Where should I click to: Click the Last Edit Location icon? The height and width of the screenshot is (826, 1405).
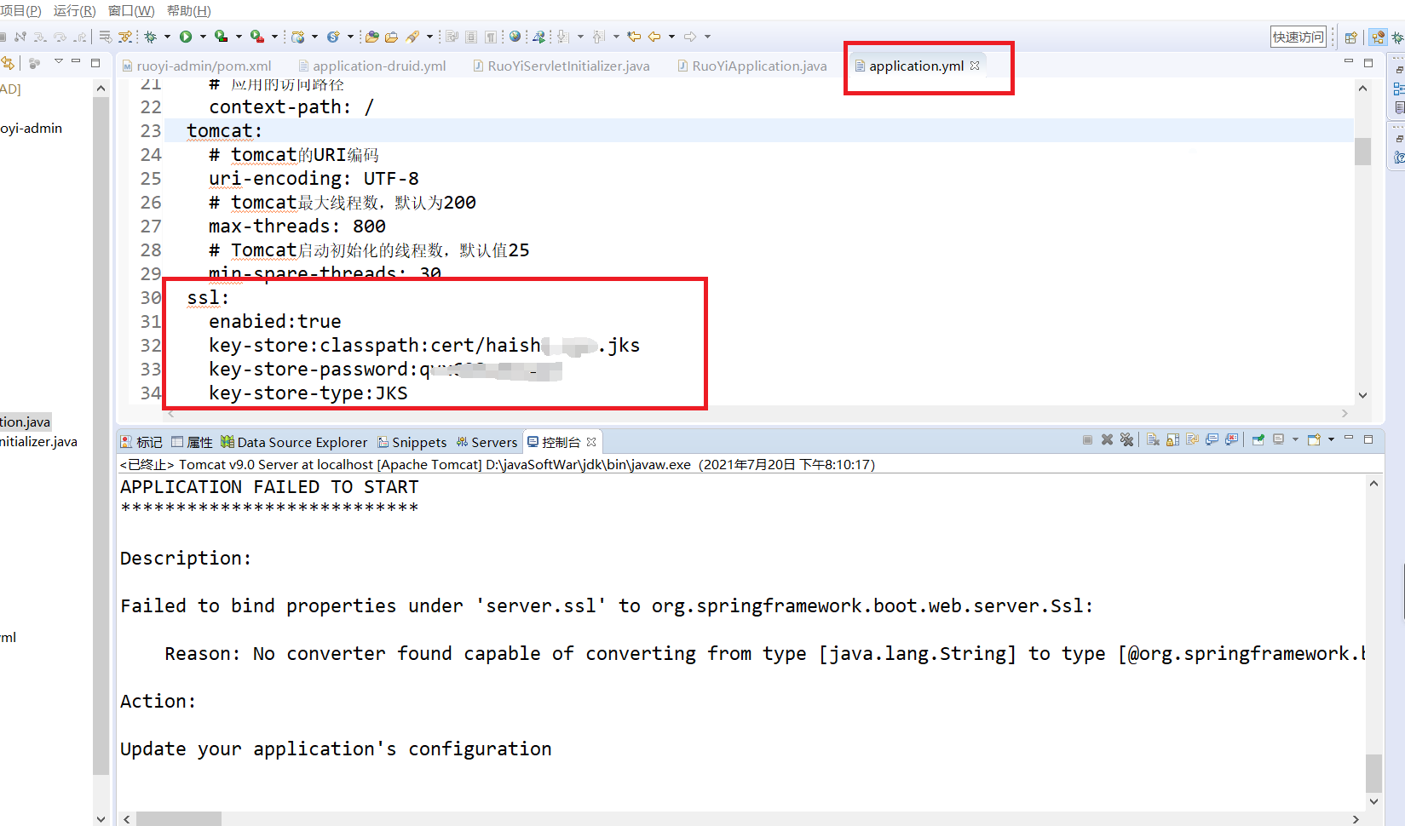coord(633,37)
